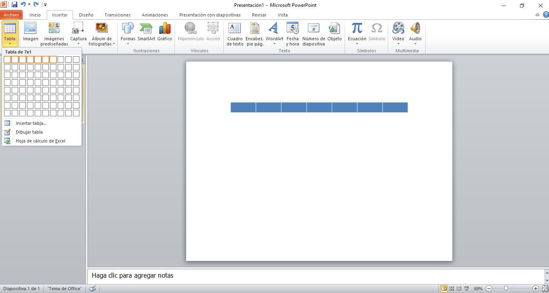Open the WordArt styles dropdown
The image size is (549, 293).
274,44
